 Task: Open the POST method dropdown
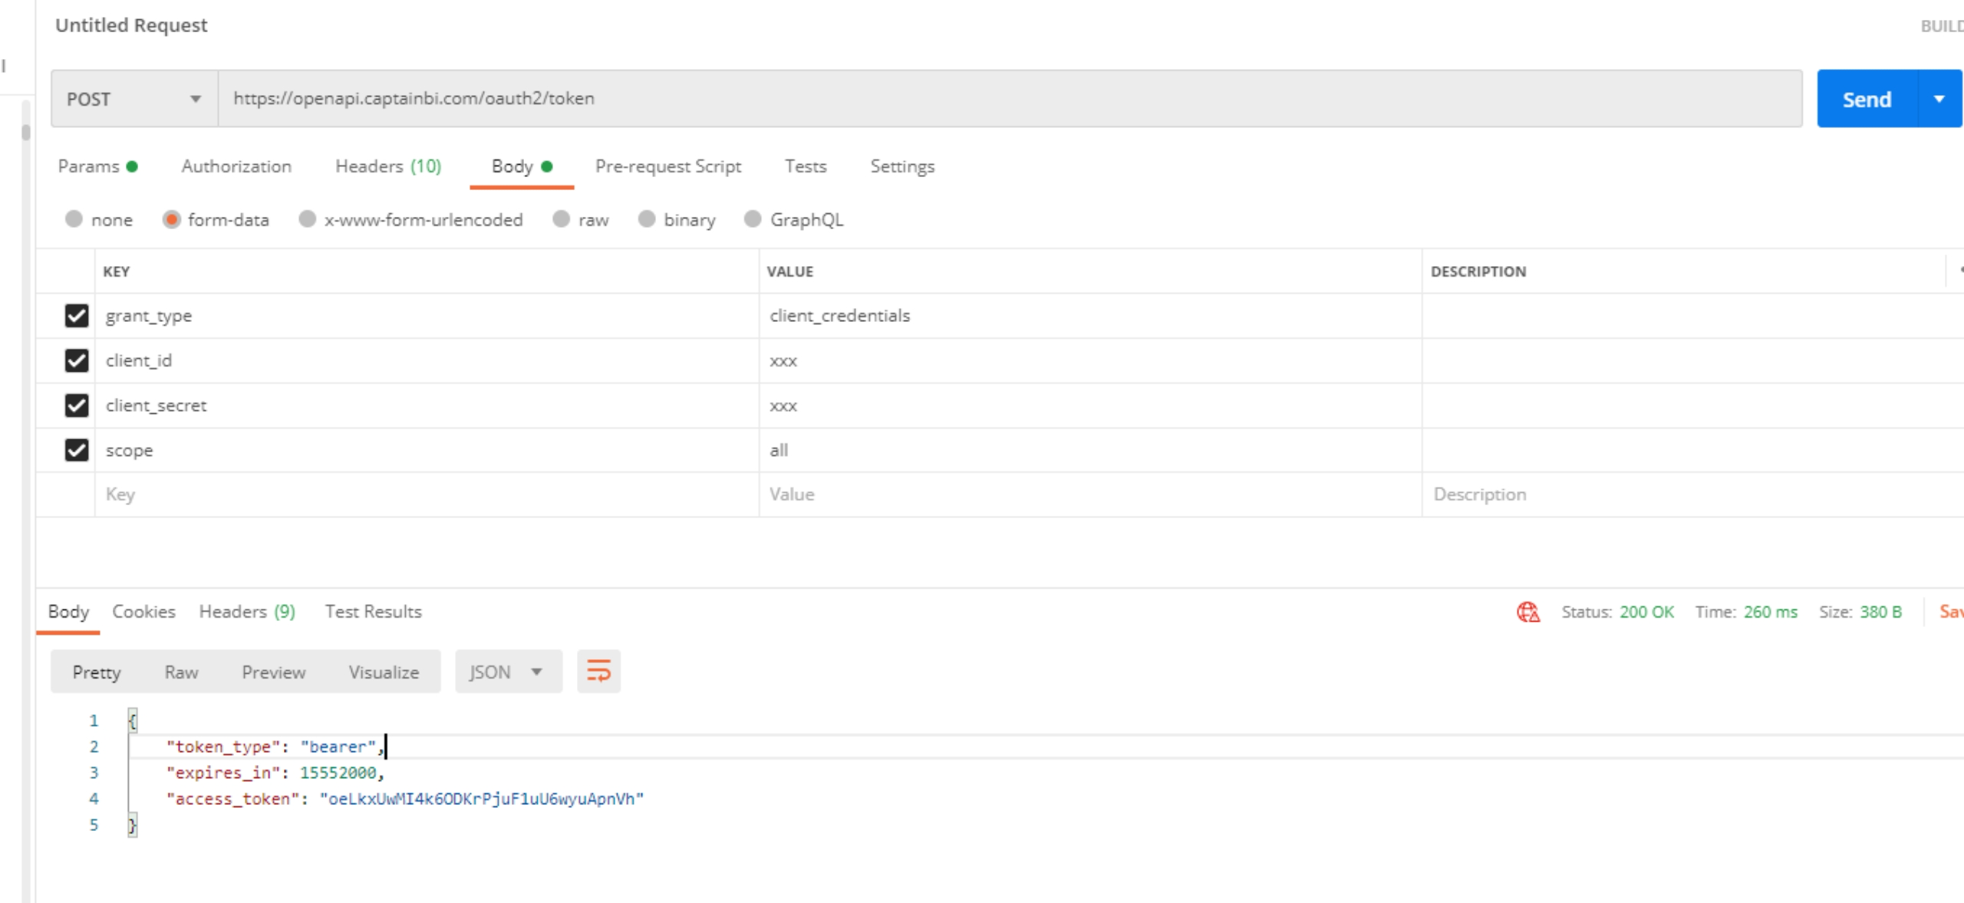click(134, 99)
